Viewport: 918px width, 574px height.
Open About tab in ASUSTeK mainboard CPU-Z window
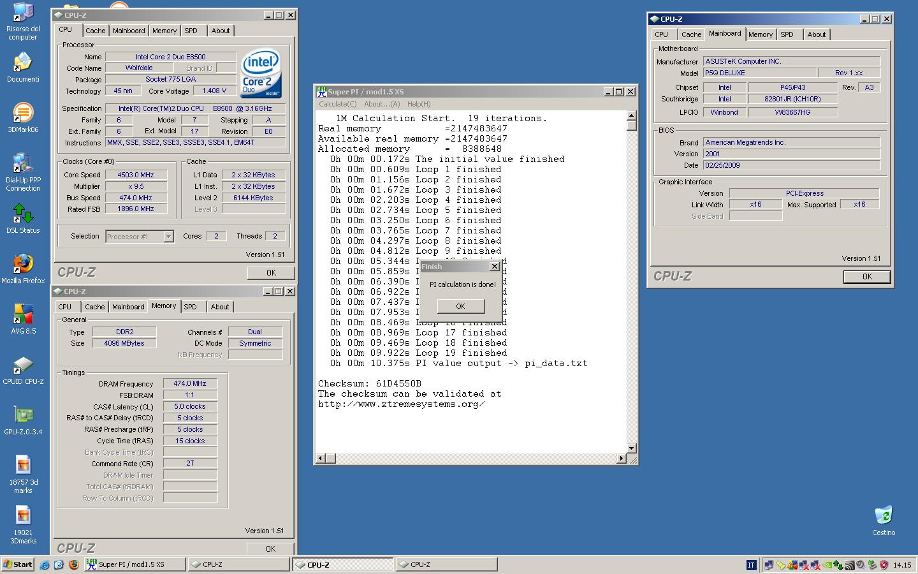817,34
